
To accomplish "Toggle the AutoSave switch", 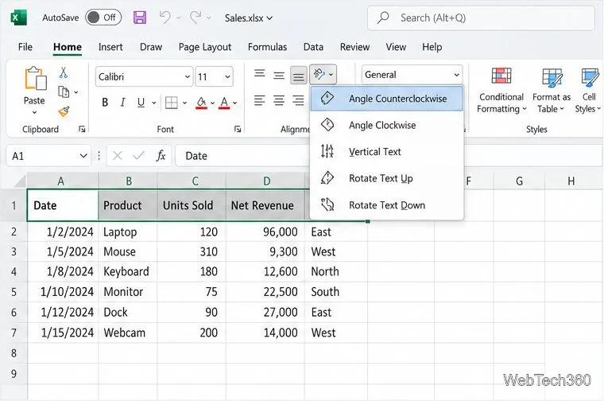I will [103, 18].
